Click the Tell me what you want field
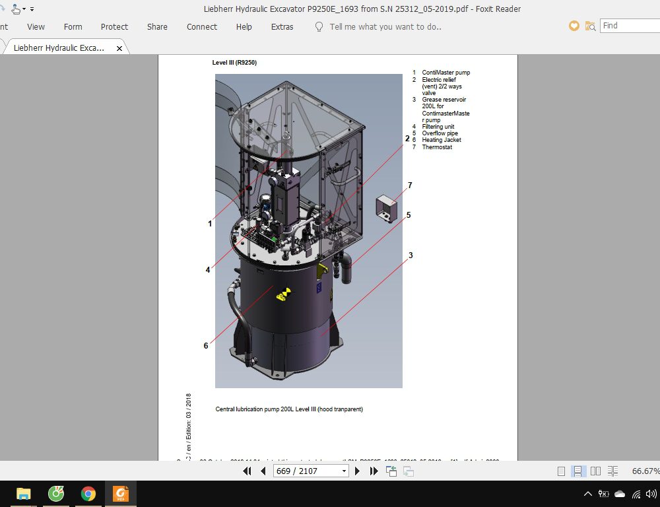 pos(385,26)
